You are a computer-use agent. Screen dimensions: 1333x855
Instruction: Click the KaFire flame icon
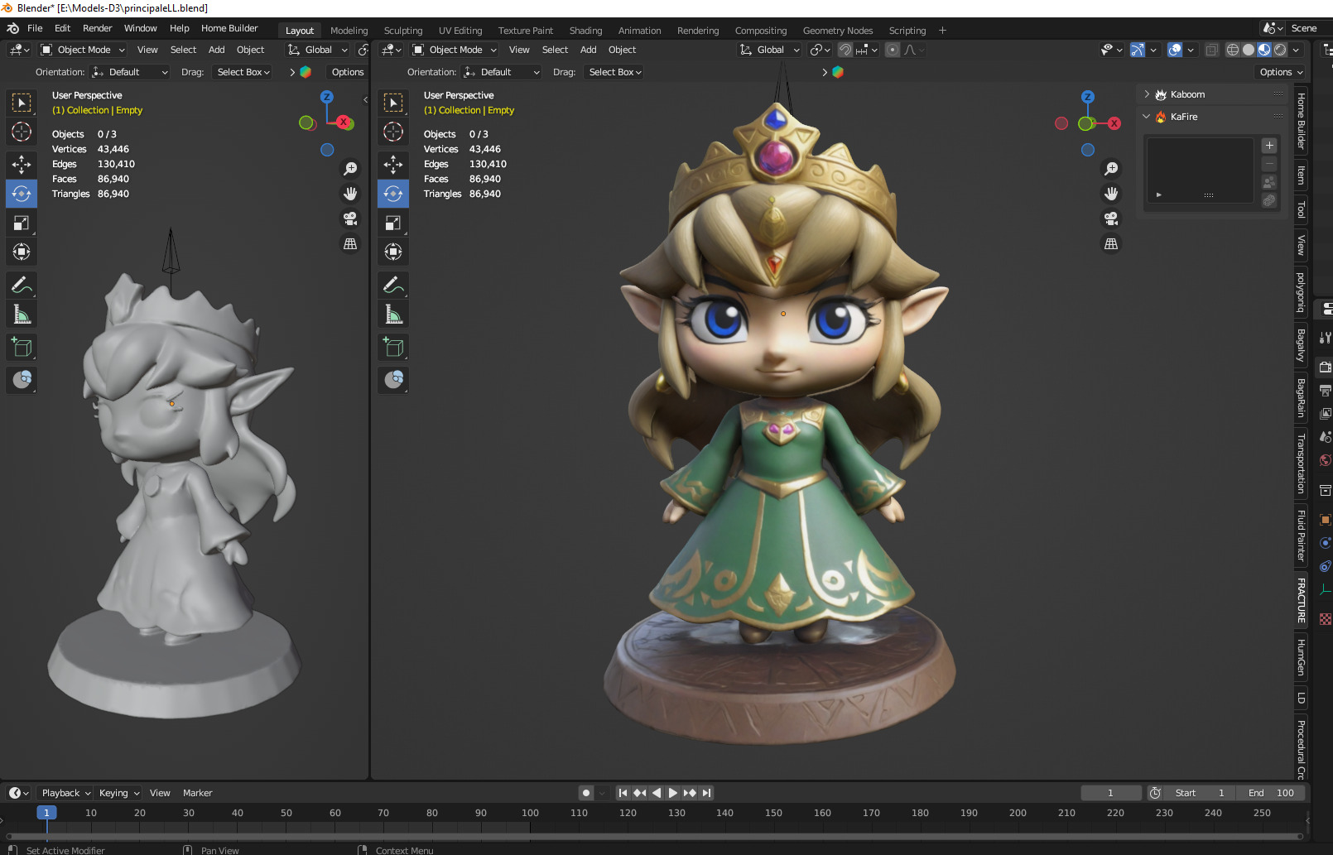pyautogui.click(x=1161, y=117)
